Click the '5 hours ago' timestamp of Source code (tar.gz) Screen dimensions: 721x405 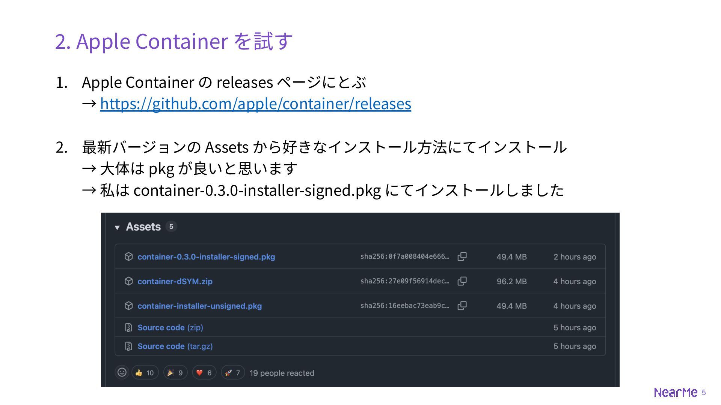coord(575,346)
